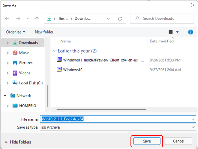Click the horizontal scrollbar in file list

101,110
